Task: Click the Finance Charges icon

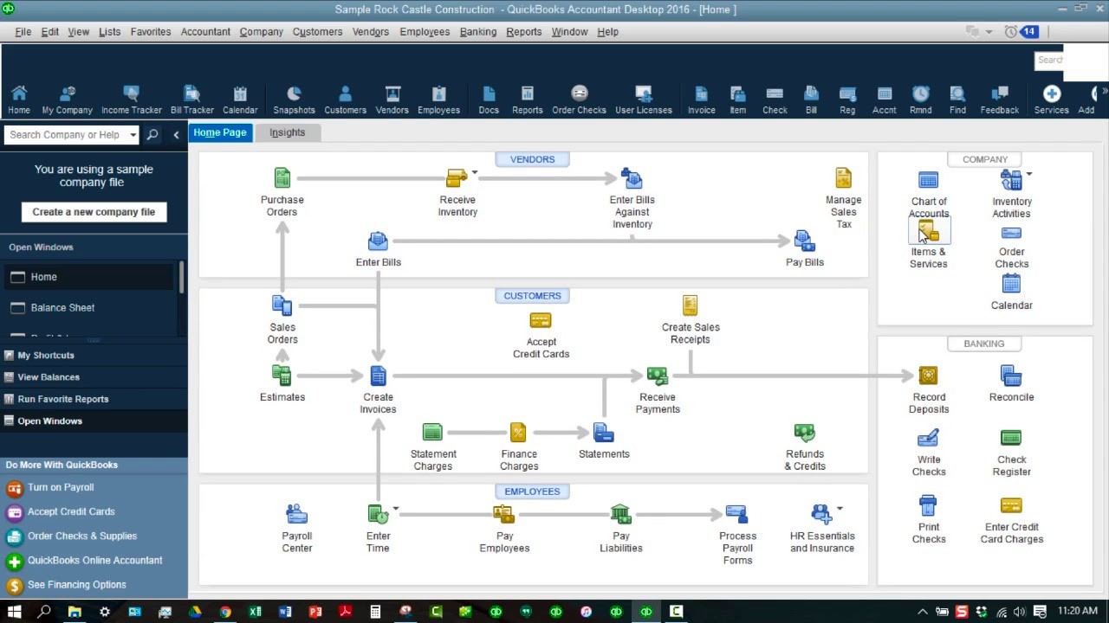Action: pos(518,432)
